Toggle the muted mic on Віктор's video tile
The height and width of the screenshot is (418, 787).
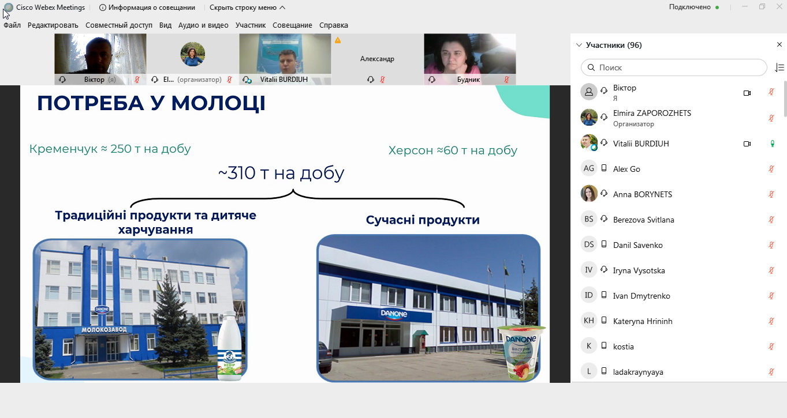coord(137,80)
